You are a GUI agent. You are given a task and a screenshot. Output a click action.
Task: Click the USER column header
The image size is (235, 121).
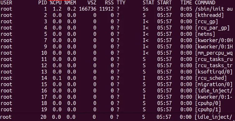pyautogui.click(x=6, y=3)
